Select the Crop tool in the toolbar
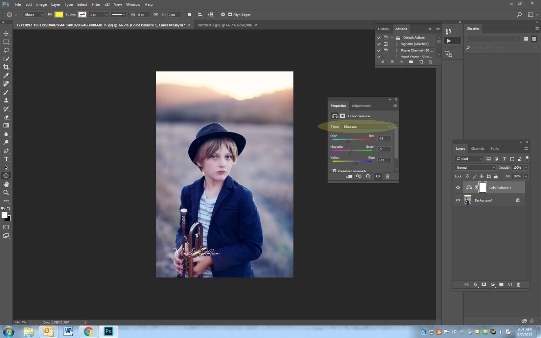This screenshot has height=338, width=541. click(x=6, y=67)
